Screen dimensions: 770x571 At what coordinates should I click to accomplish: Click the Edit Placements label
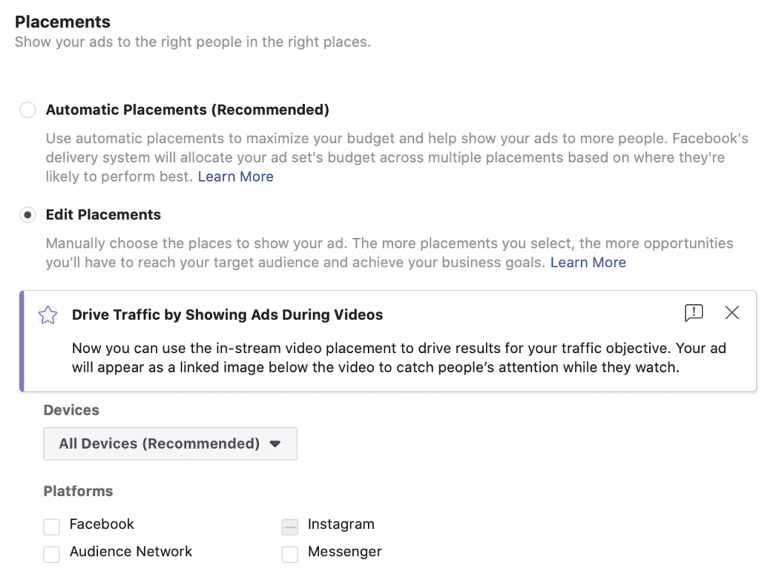click(103, 215)
